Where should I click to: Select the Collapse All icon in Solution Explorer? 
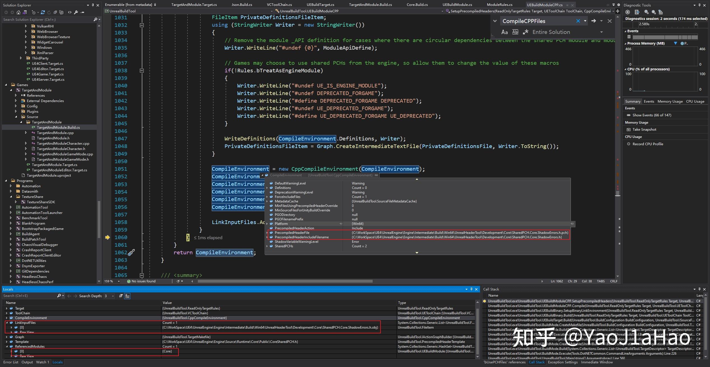point(55,12)
